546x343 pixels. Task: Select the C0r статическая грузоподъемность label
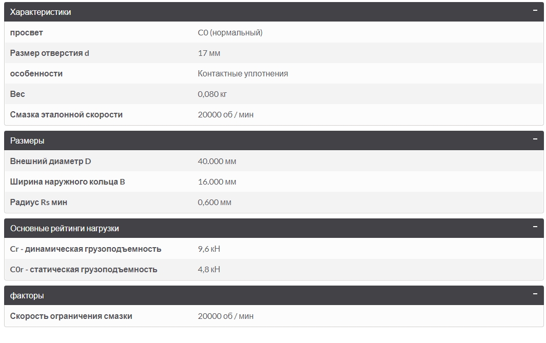pos(84,269)
